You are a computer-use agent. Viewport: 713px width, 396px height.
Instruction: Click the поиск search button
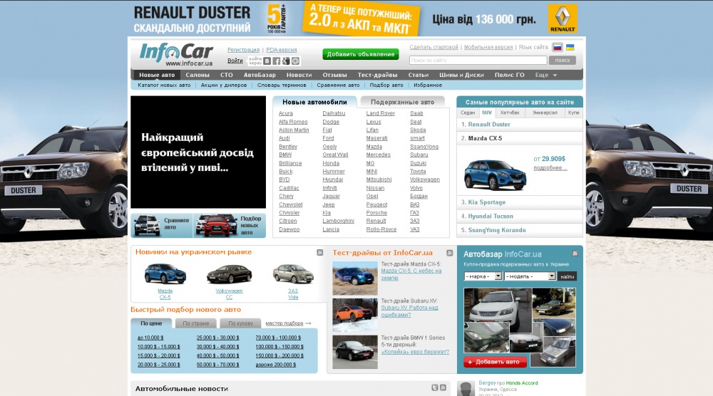click(x=563, y=60)
